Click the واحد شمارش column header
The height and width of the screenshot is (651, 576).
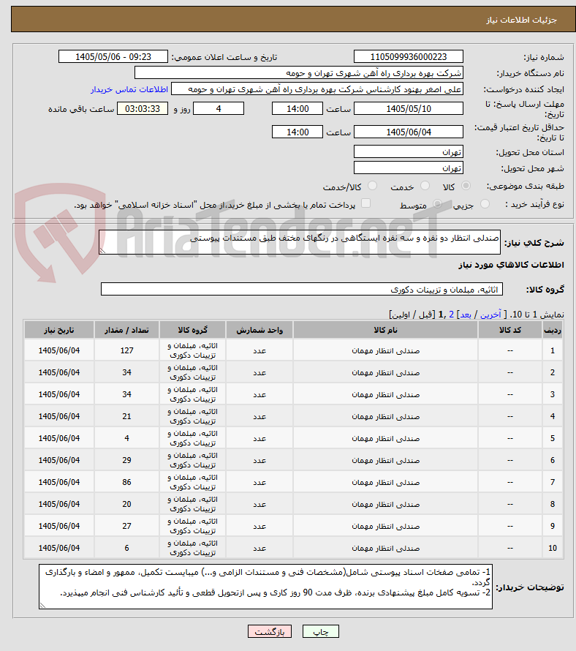pyautogui.click(x=259, y=330)
